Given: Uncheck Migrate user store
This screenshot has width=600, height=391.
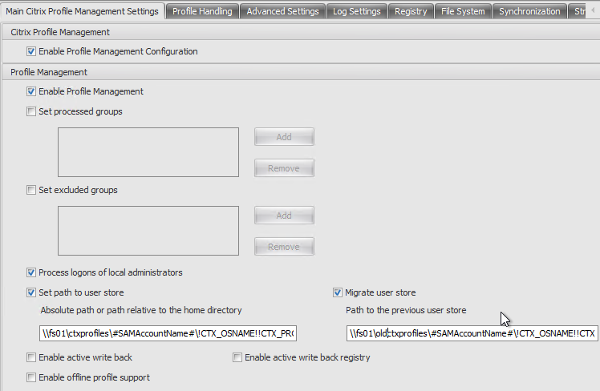Looking at the screenshot, I should (337, 292).
